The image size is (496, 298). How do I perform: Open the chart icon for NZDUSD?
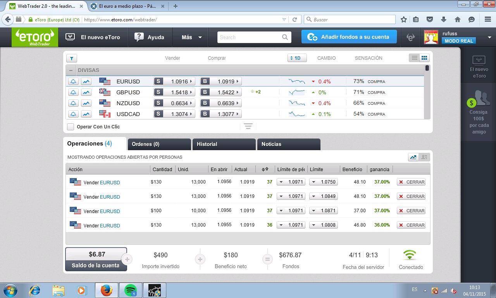tap(86, 103)
